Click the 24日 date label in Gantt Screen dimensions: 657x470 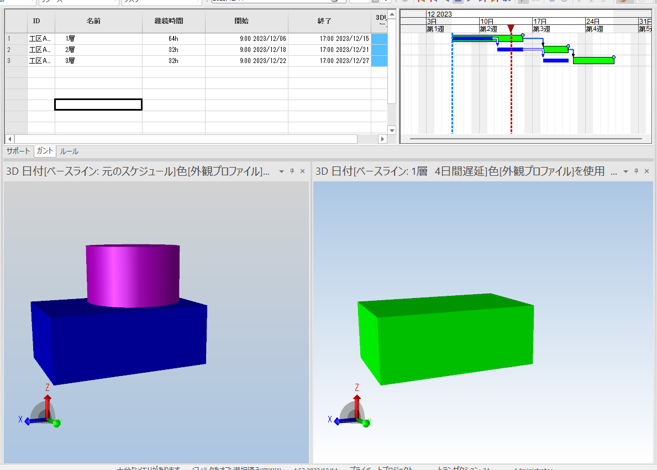592,22
